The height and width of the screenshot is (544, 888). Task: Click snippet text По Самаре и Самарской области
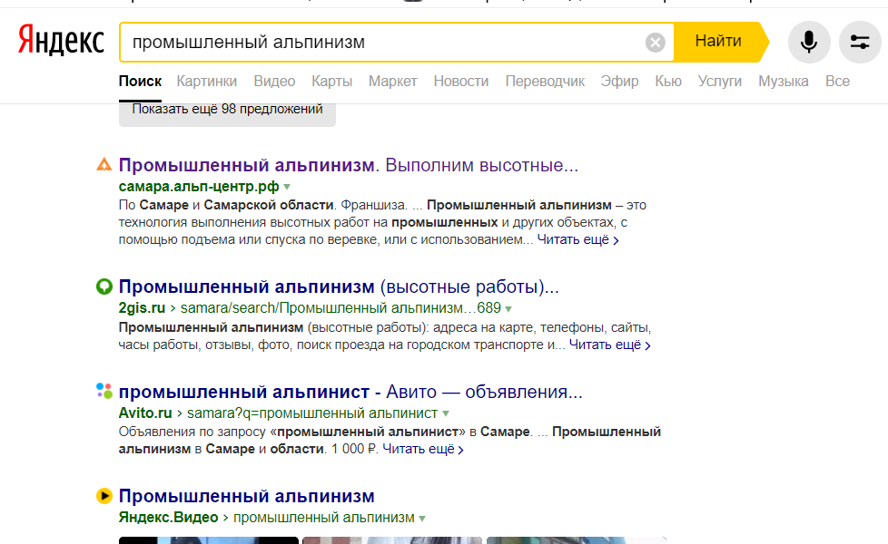(226, 205)
